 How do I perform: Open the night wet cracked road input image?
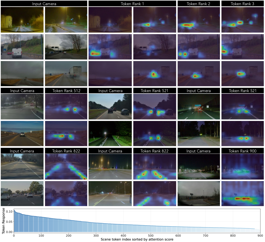tap(66, 20)
